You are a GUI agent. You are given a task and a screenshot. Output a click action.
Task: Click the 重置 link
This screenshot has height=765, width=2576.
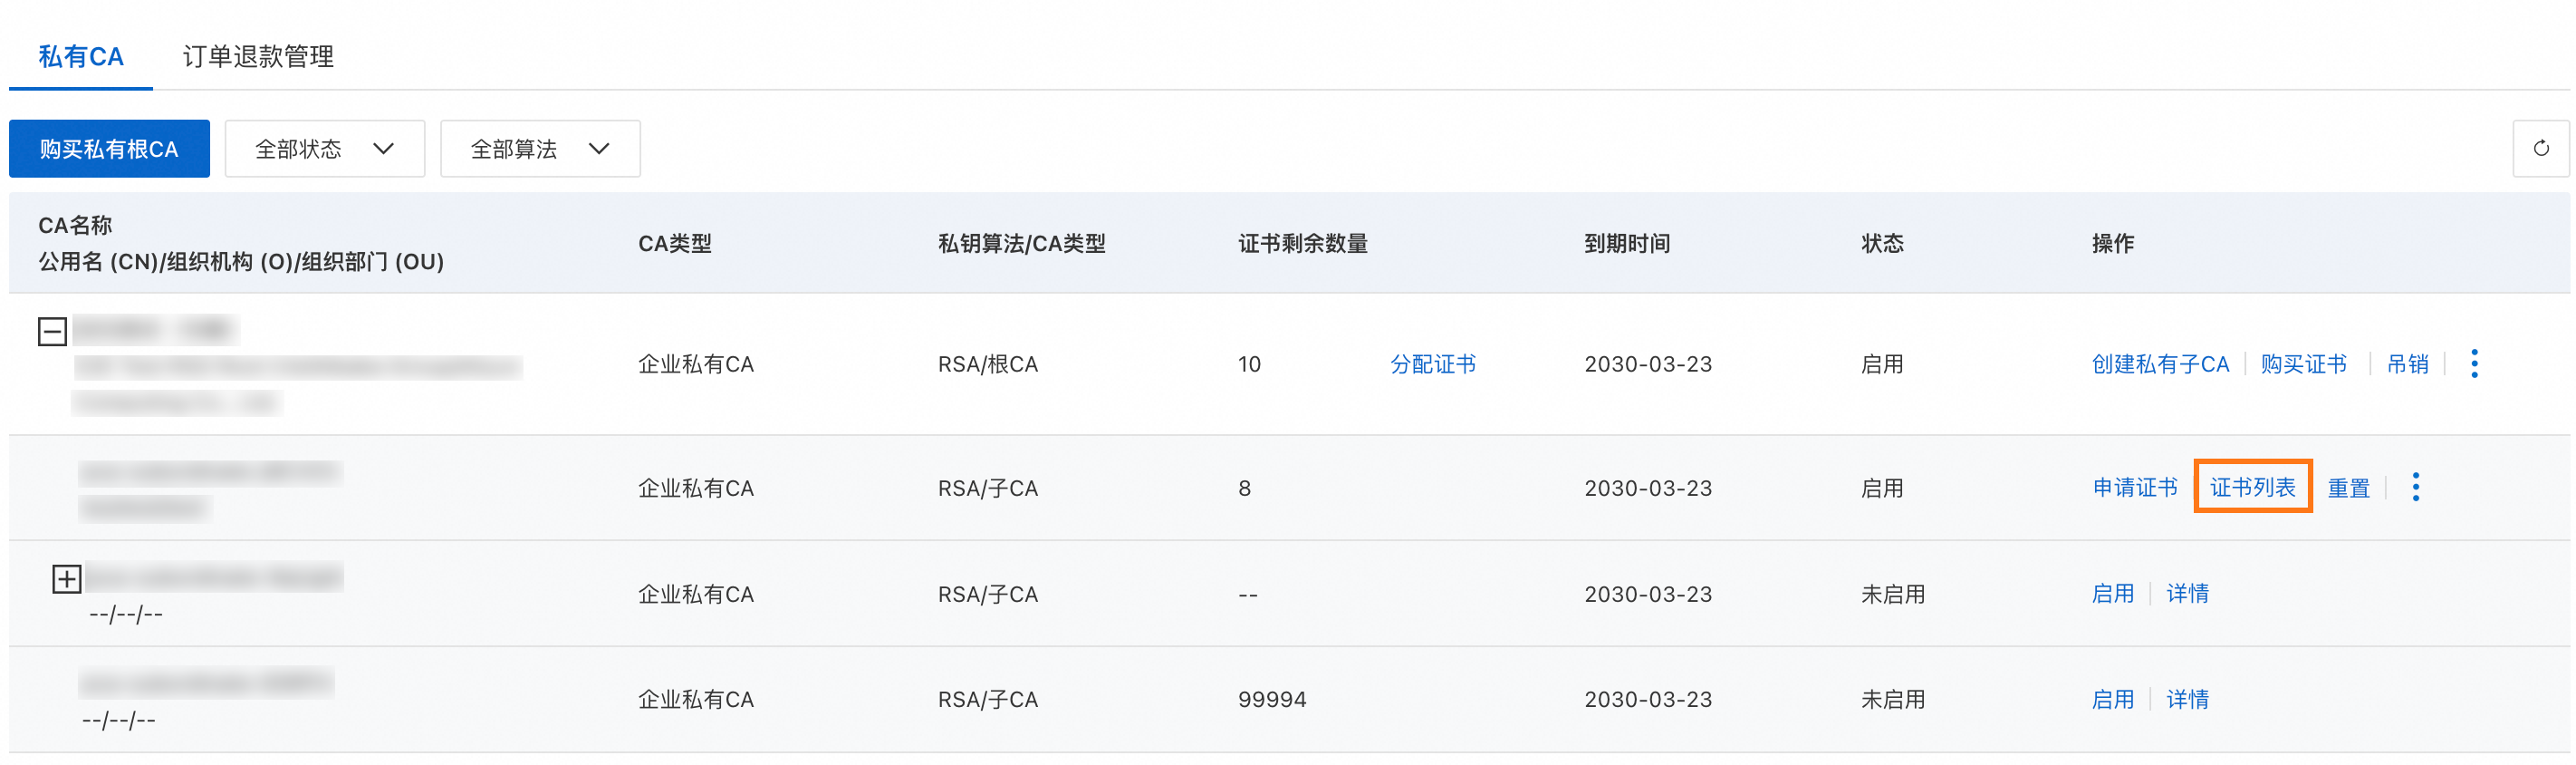click(2348, 489)
